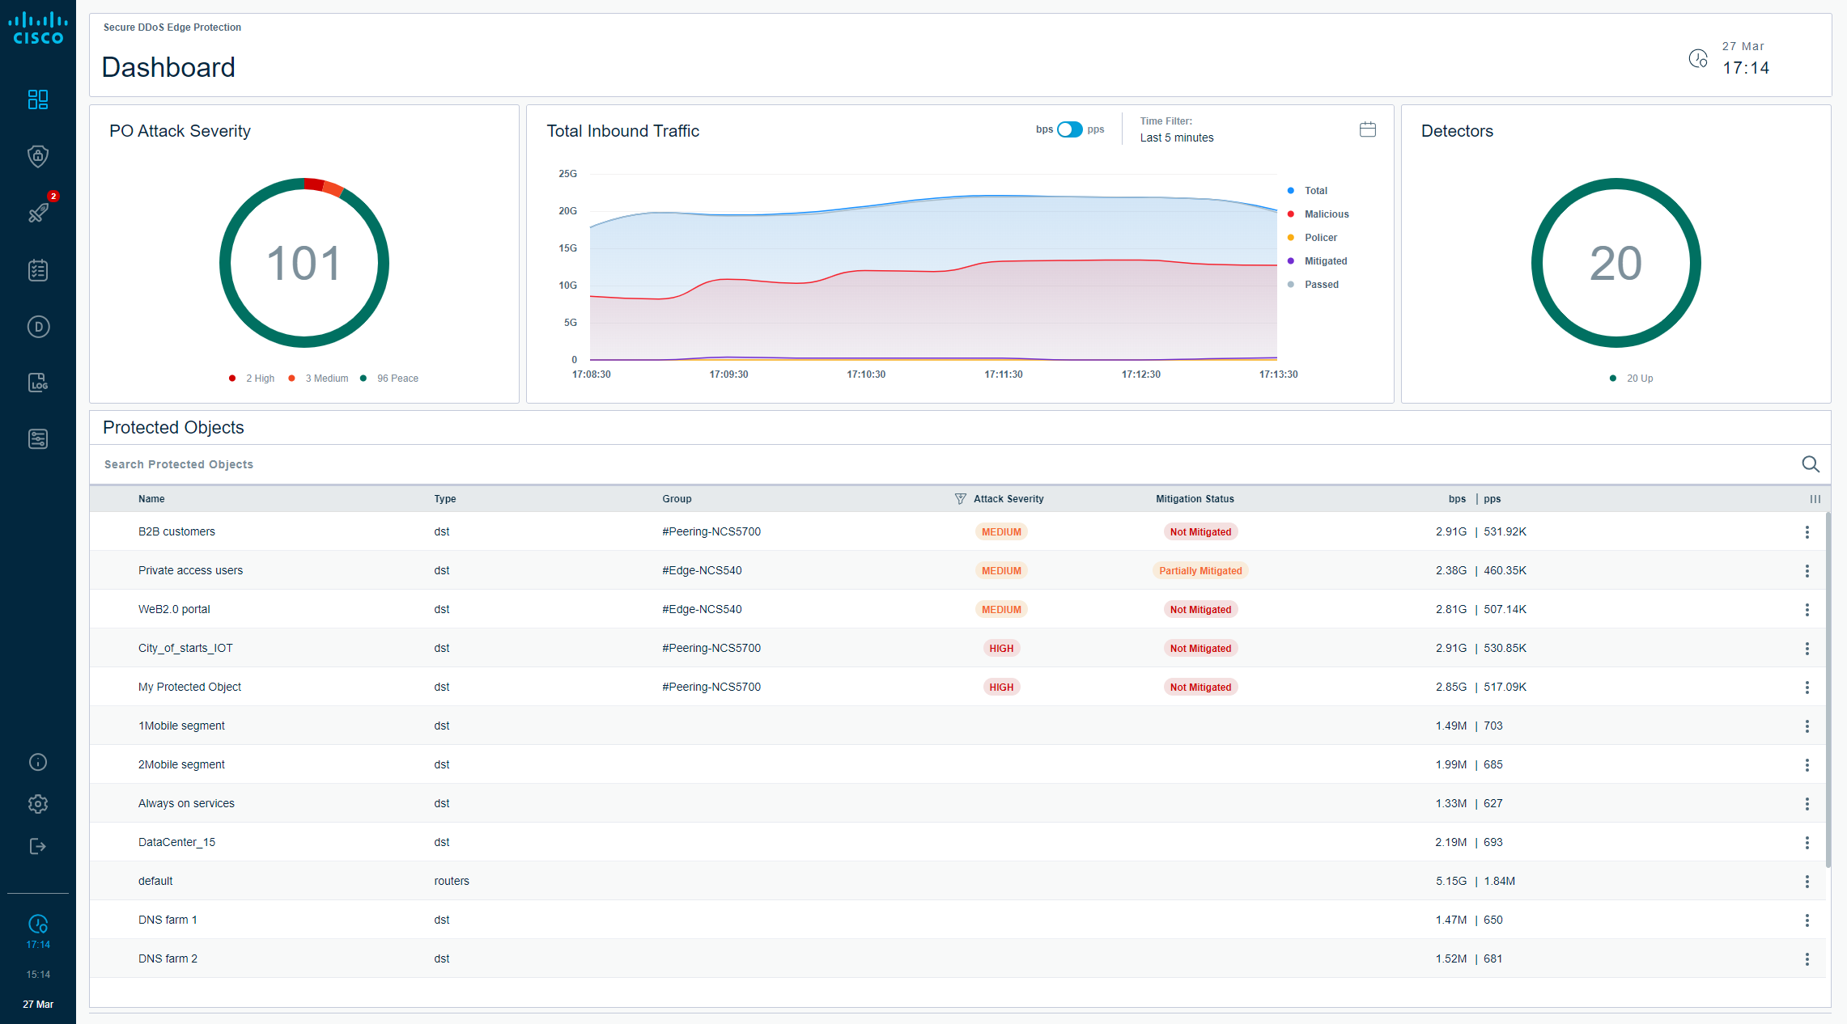Click the Partially Mitigated status badge
This screenshot has height=1024, width=1847.
pyautogui.click(x=1200, y=571)
